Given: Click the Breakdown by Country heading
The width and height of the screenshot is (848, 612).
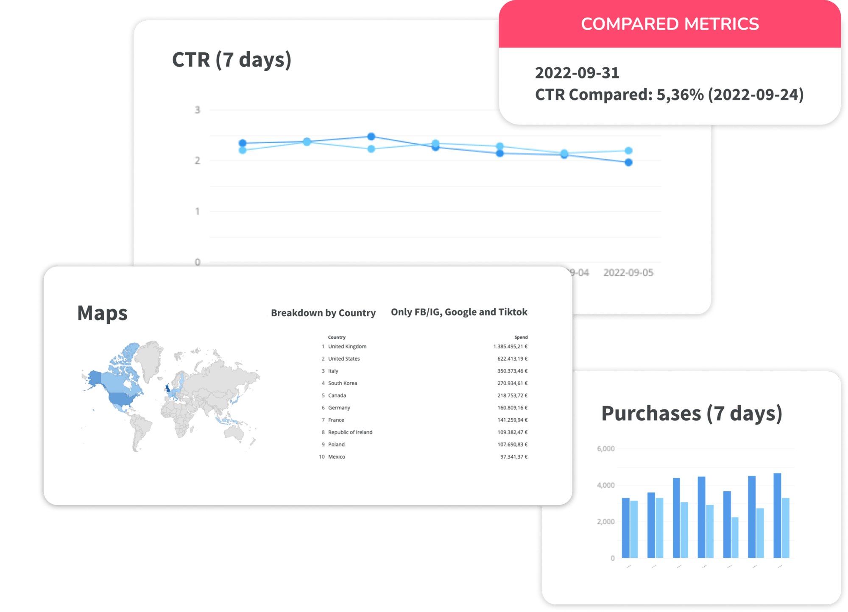Looking at the screenshot, I should click(x=323, y=313).
